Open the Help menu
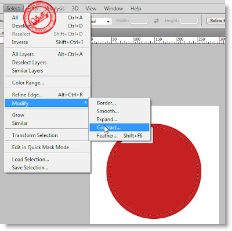 [x=136, y=9]
